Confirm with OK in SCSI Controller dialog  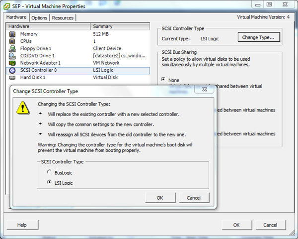click(159, 198)
